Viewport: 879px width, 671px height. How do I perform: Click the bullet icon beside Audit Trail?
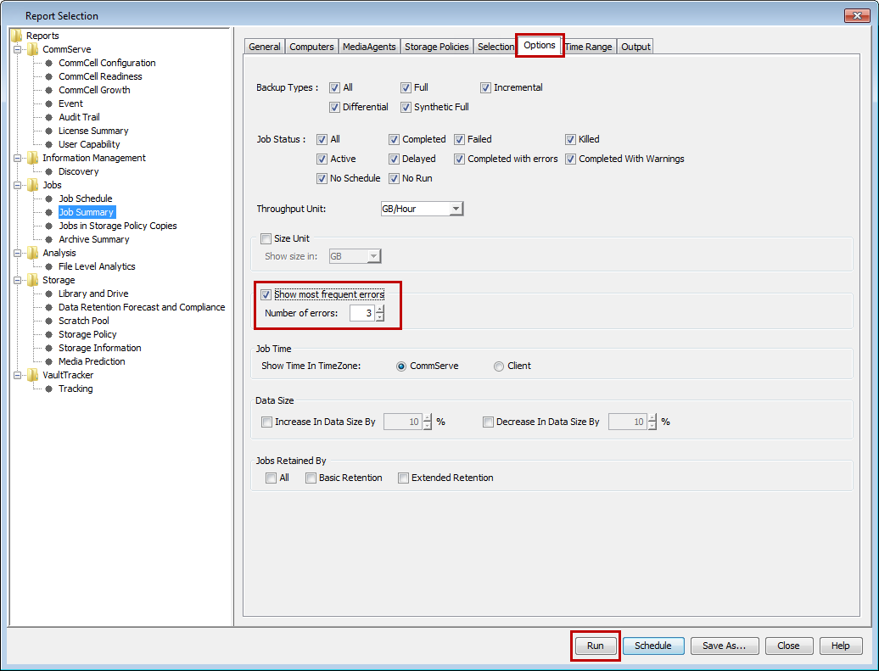coord(48,117)
